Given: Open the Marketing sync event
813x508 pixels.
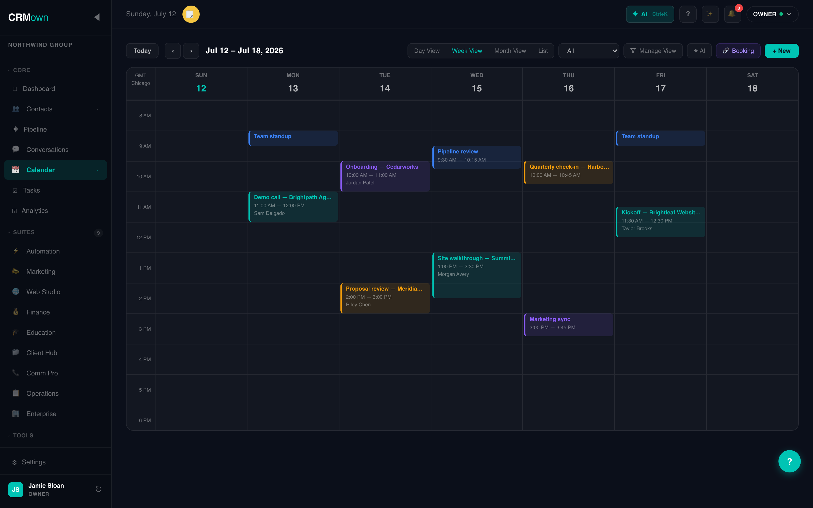Looking at the screenshot, I should coord(568,325).
